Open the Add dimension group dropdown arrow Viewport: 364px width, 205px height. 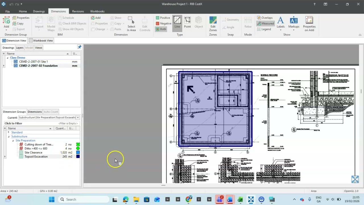pos(6,30)
